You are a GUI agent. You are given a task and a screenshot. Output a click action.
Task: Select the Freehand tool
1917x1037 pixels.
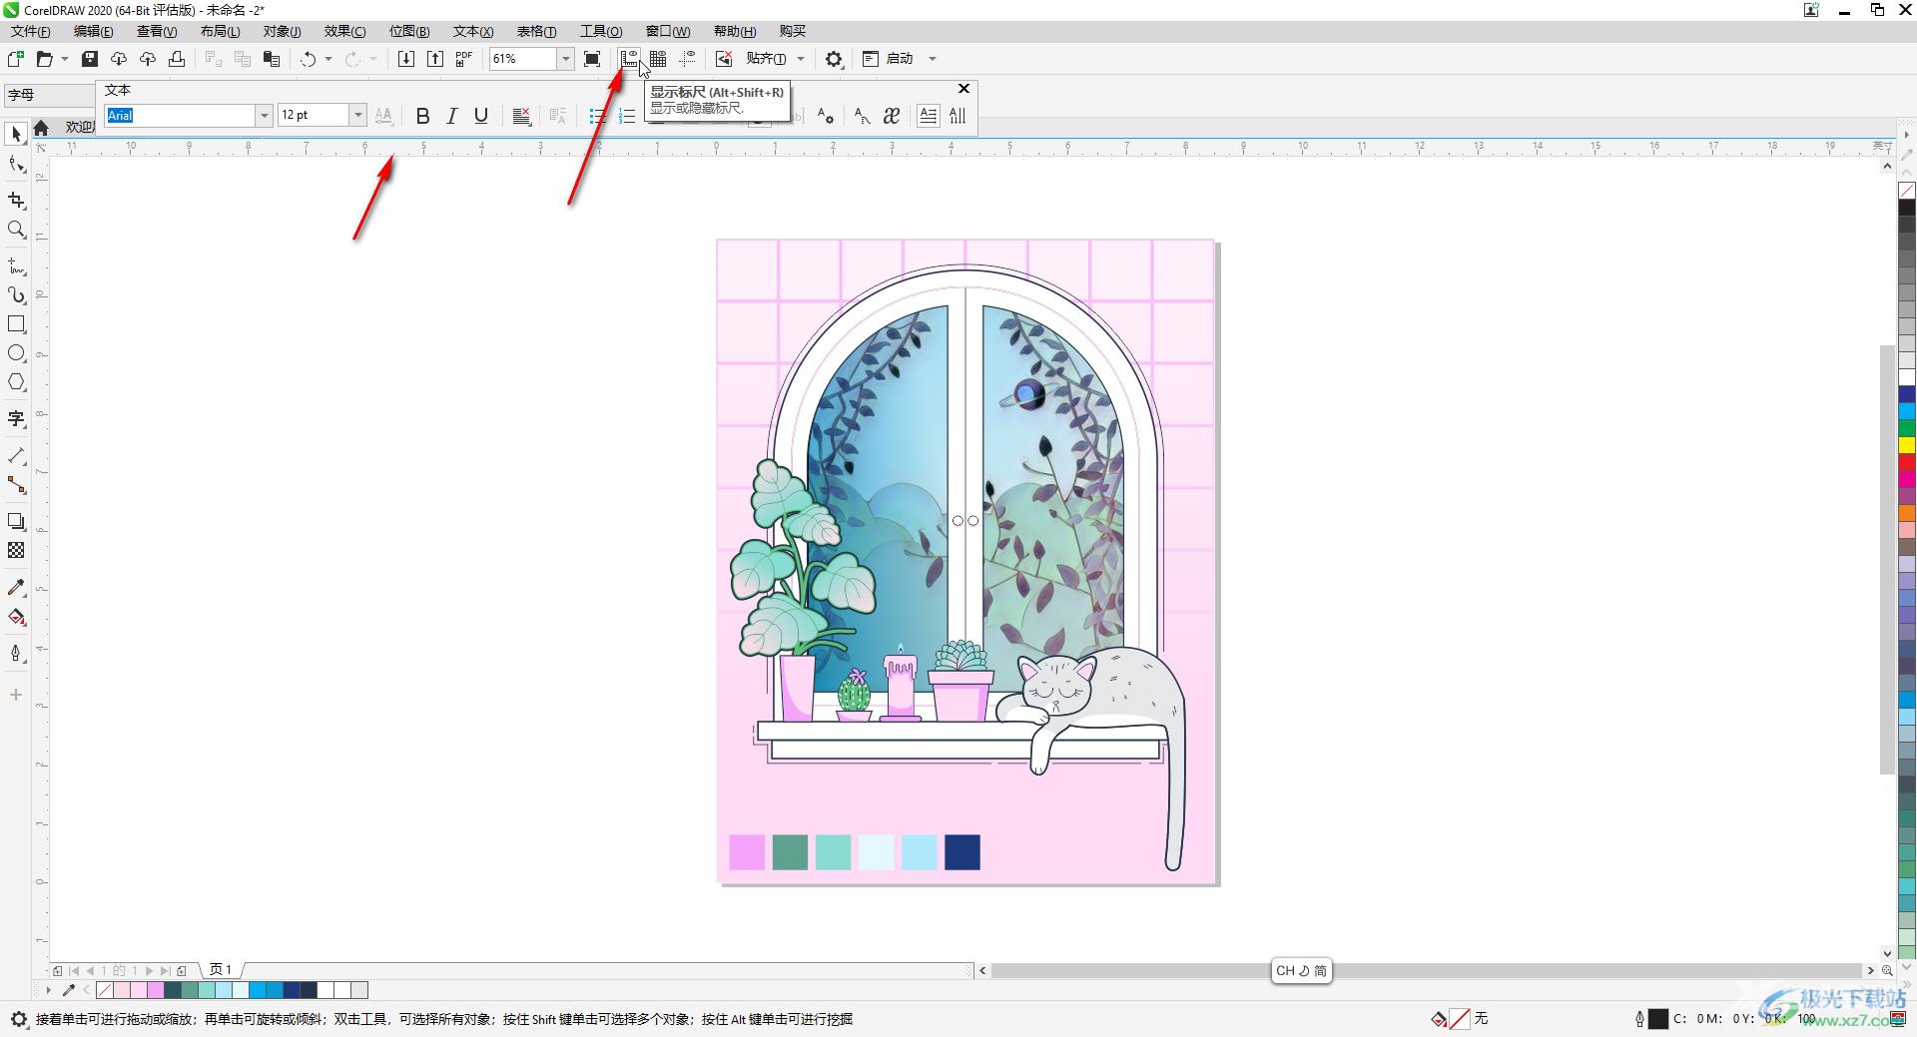(16, 266)
